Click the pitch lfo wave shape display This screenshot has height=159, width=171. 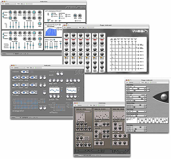54,91
